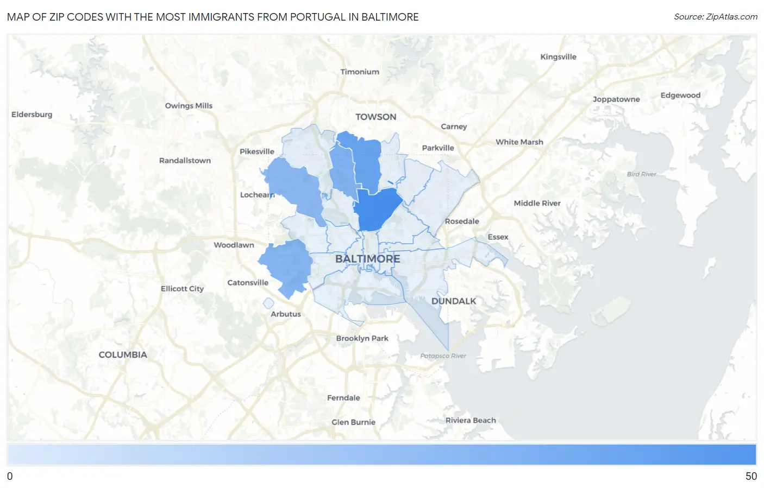Screen dimensions: 764x488
Task: Click the Glen Burnie label
Action: coord(354,422)
